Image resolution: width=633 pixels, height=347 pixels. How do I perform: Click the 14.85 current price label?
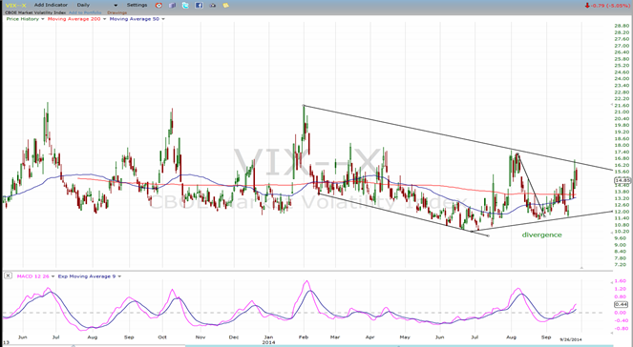point(622,181)
